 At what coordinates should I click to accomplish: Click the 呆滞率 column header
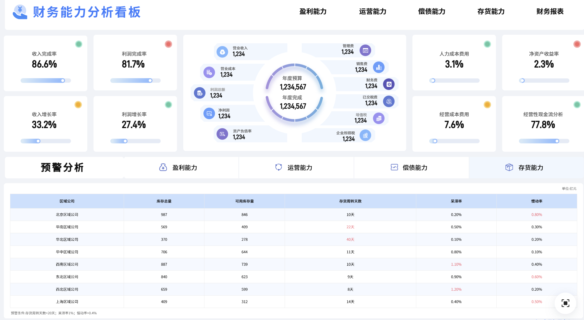456,201
